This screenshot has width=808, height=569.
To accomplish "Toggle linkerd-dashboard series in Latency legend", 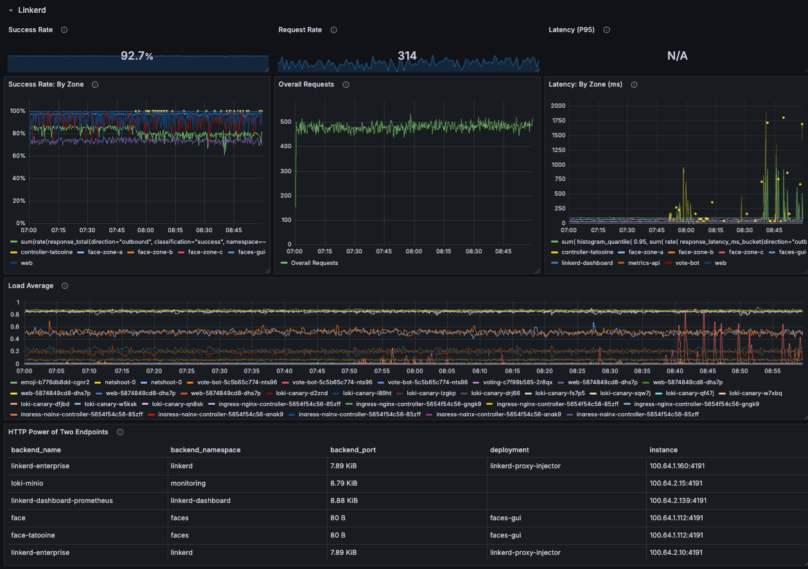I will 587,263.
